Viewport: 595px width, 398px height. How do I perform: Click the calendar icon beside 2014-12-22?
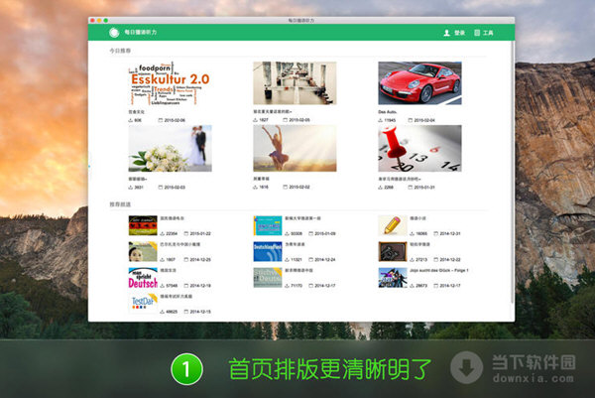(436, 259)
